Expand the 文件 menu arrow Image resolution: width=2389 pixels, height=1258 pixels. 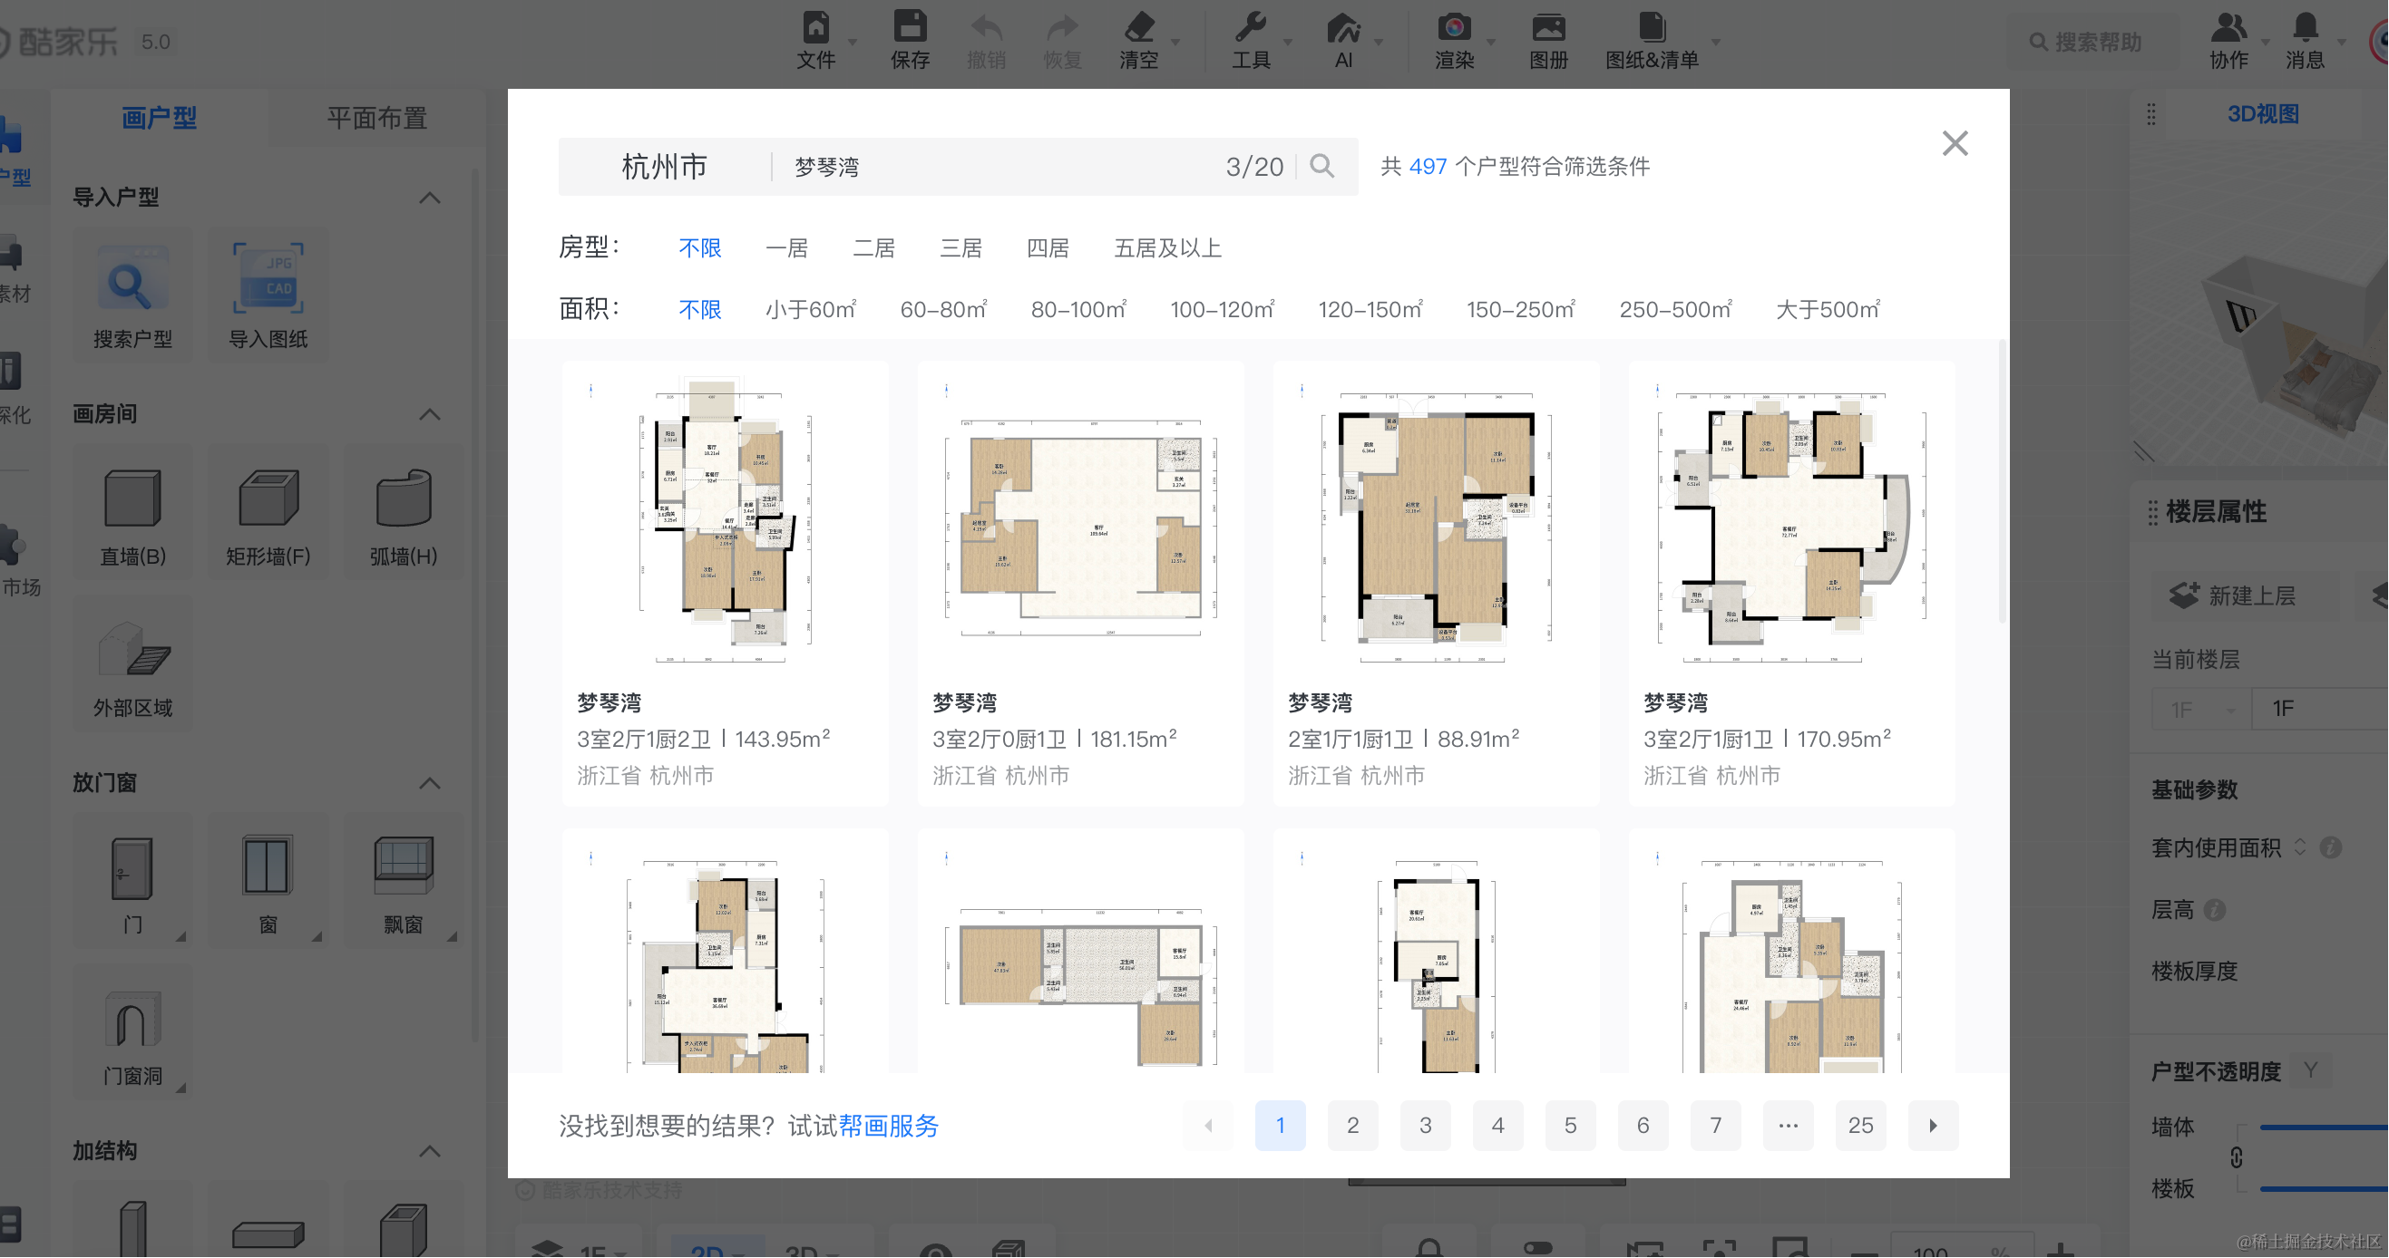coord(853,42)
